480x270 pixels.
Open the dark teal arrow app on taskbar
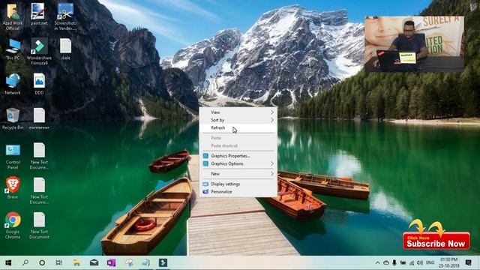(x=163, y=262)
